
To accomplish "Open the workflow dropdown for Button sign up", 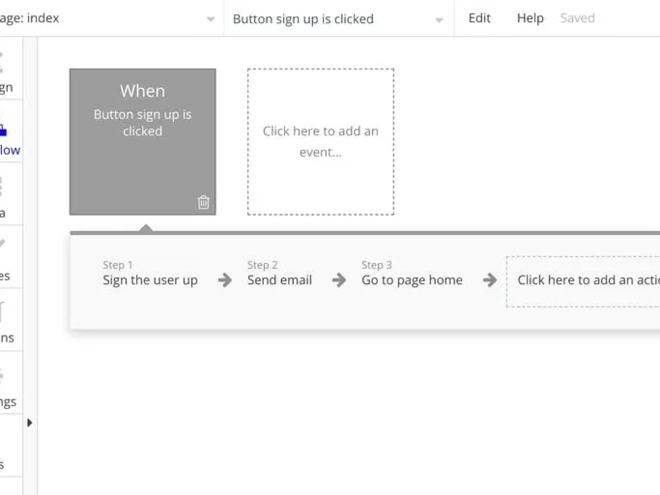I will coord(439,18).
